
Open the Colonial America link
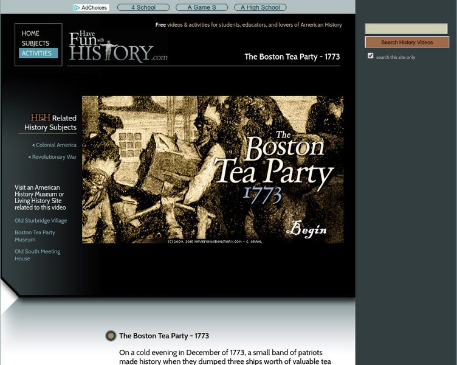(x=55, y=145)
